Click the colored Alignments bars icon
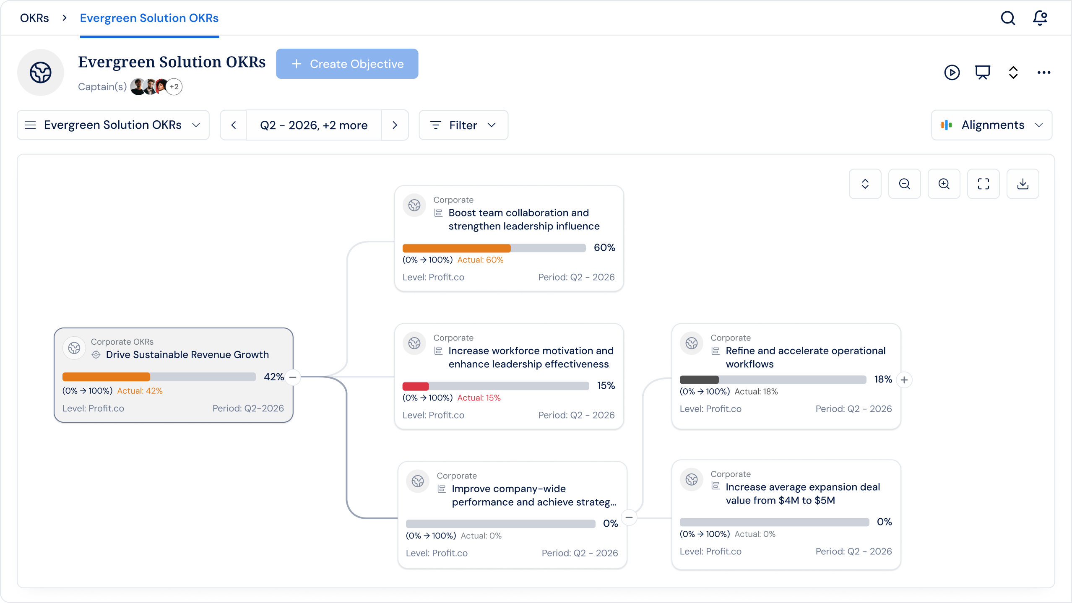The height and width of the screenshot is (603, 1072). click(946, 125)
